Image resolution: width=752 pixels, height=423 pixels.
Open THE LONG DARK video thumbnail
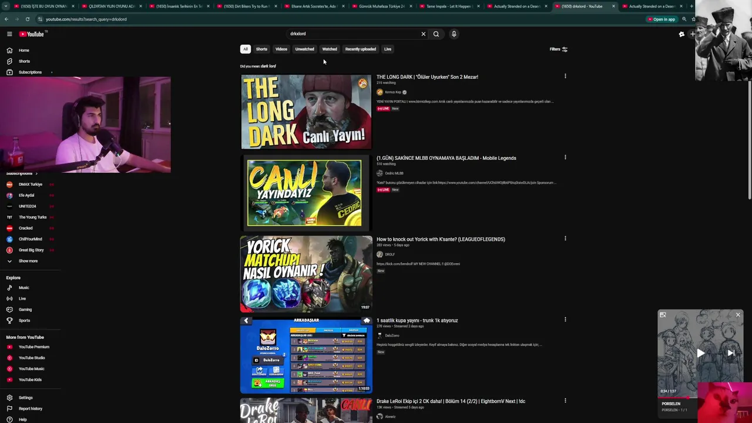tap(306, 112)
